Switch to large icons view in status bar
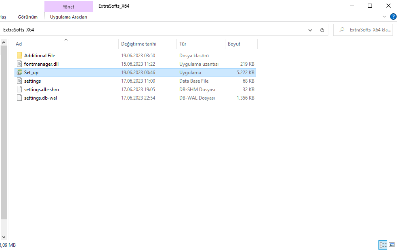This screenshot has width=397, height=250. click(x=392, y=245)
